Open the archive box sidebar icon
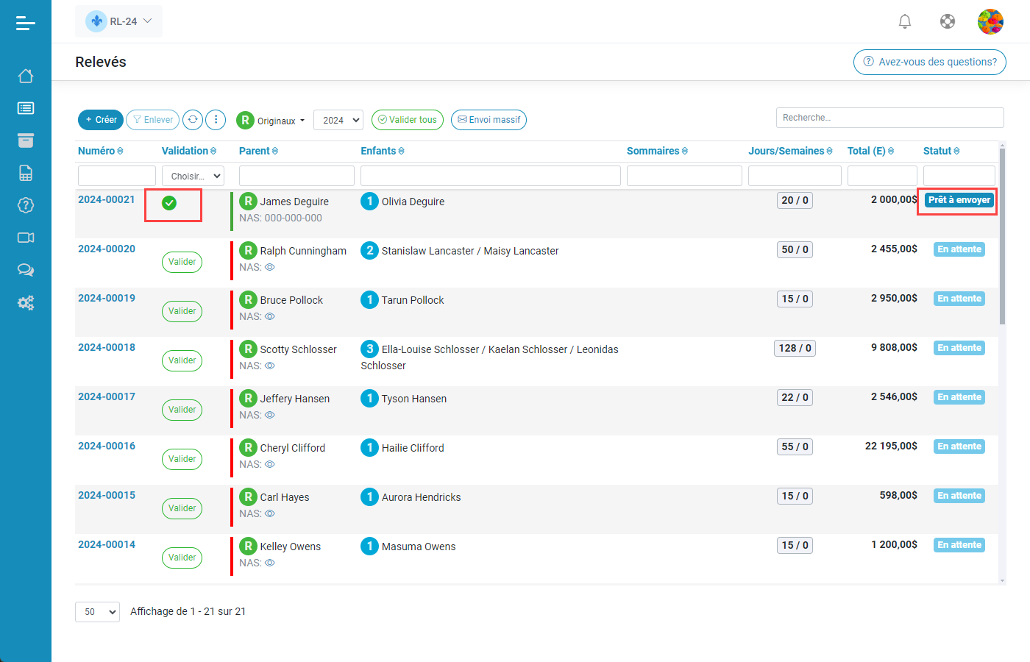 (x=26, y=140)
